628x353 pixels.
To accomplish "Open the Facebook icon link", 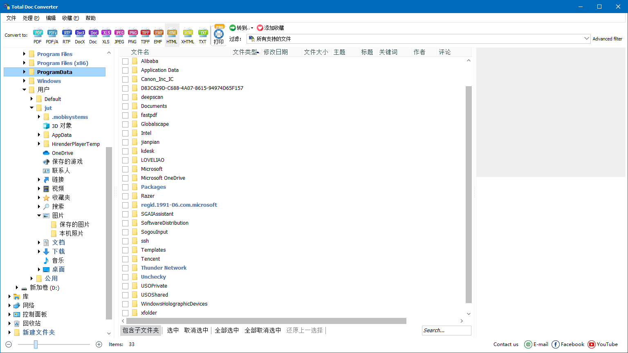I will click(x=556, y=344).
